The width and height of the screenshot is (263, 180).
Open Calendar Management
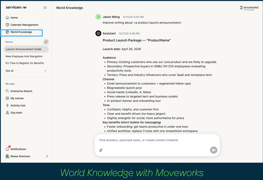pyautogui.click(x=22, y=25)
